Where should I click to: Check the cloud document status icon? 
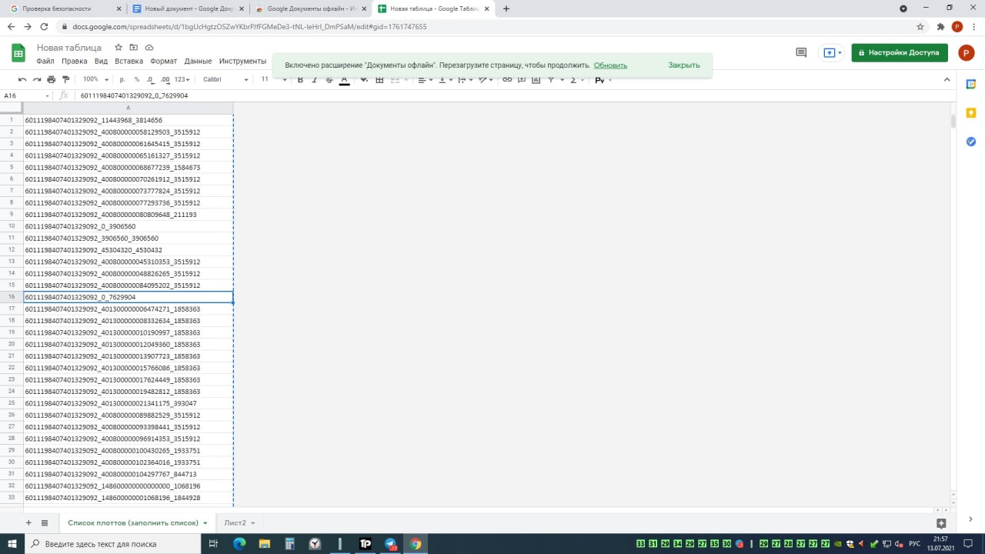149,48
